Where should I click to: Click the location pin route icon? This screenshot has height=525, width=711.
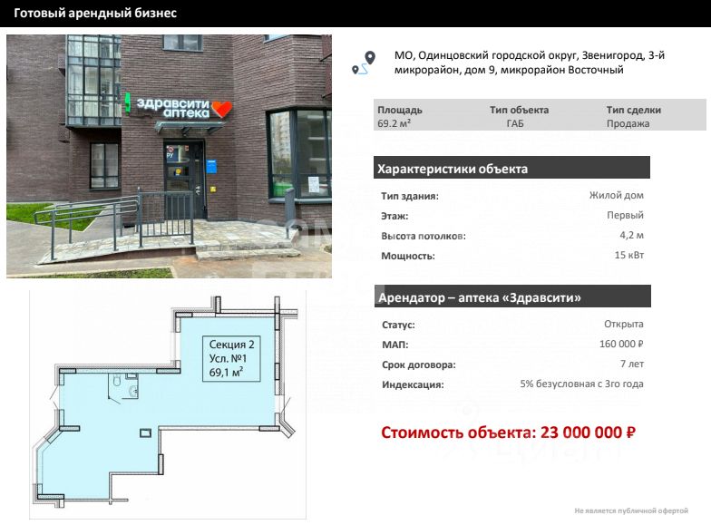(365, 63)
